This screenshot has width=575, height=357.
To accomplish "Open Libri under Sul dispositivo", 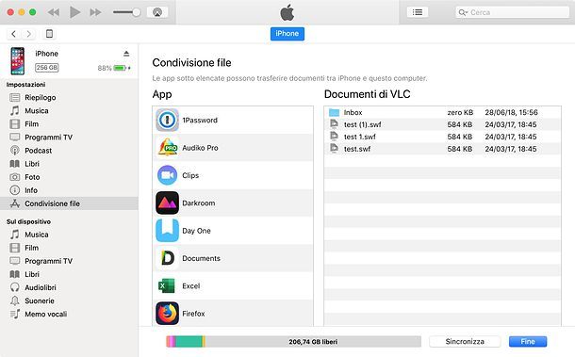I will pyautogui.click(x=69, y=274).
